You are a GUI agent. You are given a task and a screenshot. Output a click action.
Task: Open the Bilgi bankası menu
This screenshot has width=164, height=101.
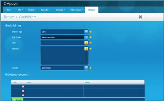tap(76, 10)
